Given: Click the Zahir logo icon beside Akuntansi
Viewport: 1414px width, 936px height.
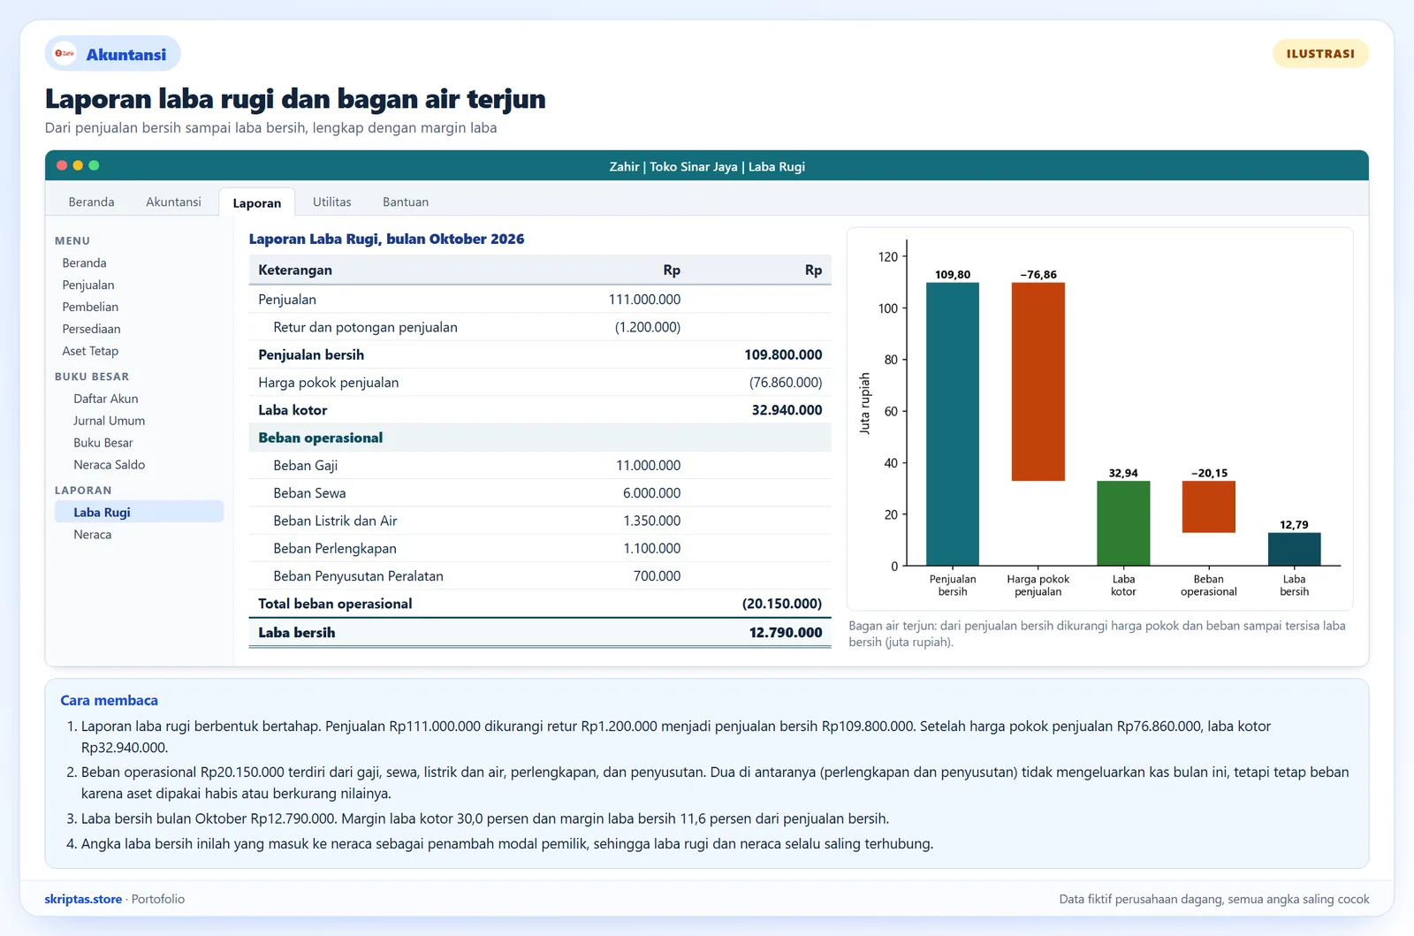Looking at the screenshot, I should pos(65,54).
